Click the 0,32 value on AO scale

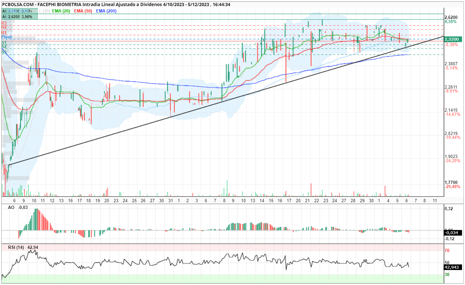(x=449, y=209)
